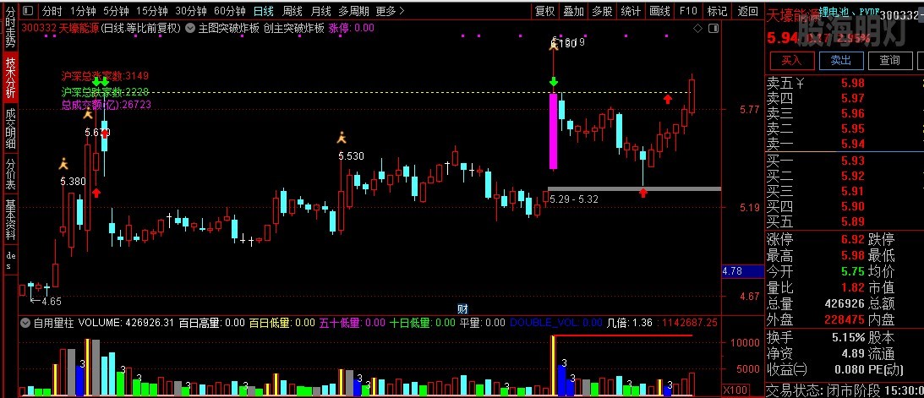Click the diamond icon at chart top-right
The width and height of the screenshot is (924, 398).
(x=697, y=28)
